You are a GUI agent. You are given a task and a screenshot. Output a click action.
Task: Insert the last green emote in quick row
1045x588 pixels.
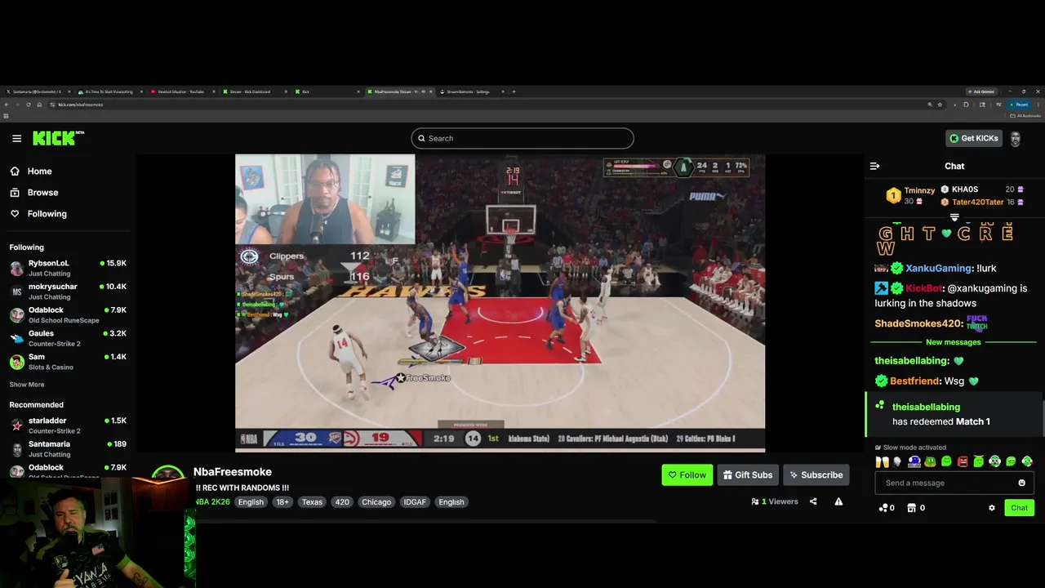[1027, 461]
